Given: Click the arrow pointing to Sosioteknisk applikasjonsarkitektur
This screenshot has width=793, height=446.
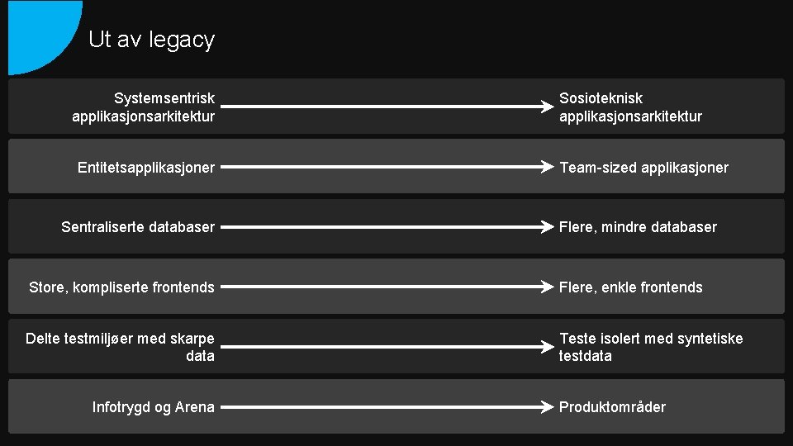Looking at the screenshot, I should [x=387, y=107].
